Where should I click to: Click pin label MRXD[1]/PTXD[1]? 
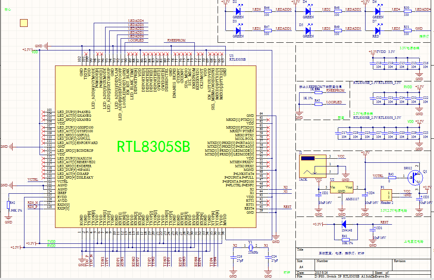coord(240,120)
